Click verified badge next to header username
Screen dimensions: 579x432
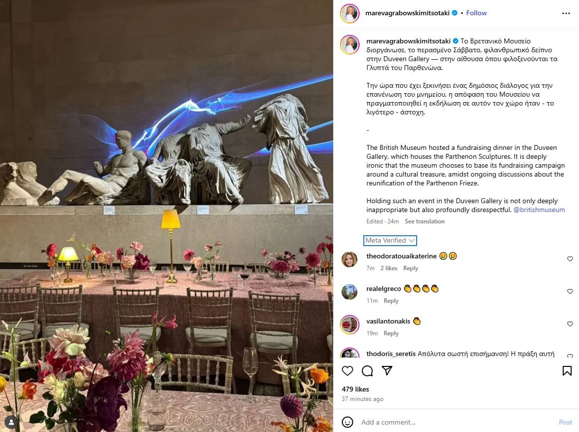point(455,13)
